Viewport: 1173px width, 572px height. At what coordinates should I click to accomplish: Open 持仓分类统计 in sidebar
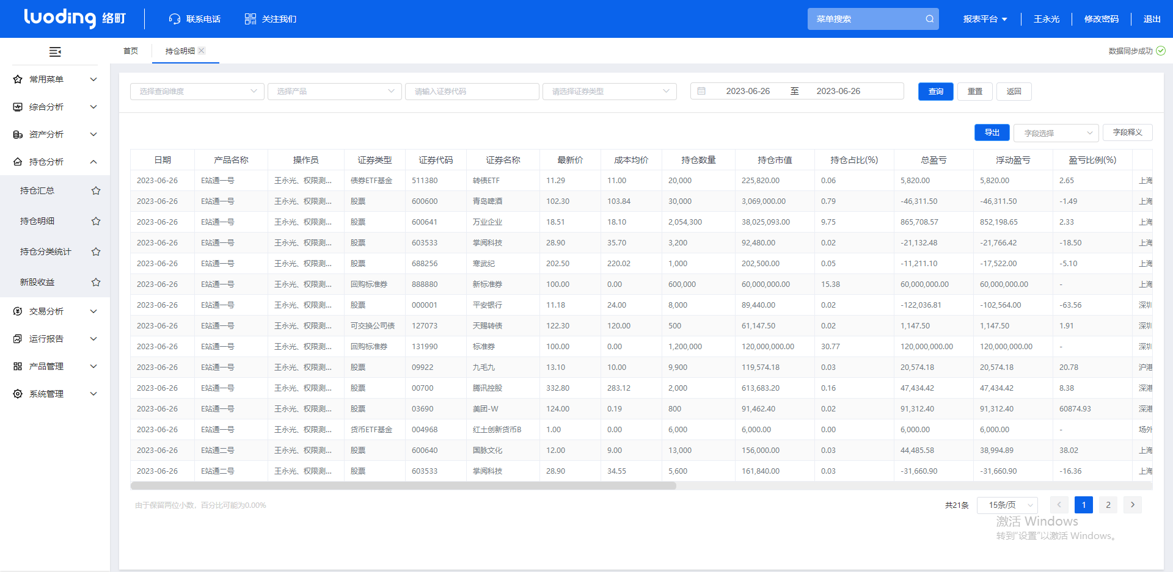46,252
